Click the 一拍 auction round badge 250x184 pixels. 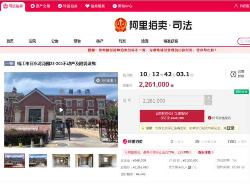[9, 63]
